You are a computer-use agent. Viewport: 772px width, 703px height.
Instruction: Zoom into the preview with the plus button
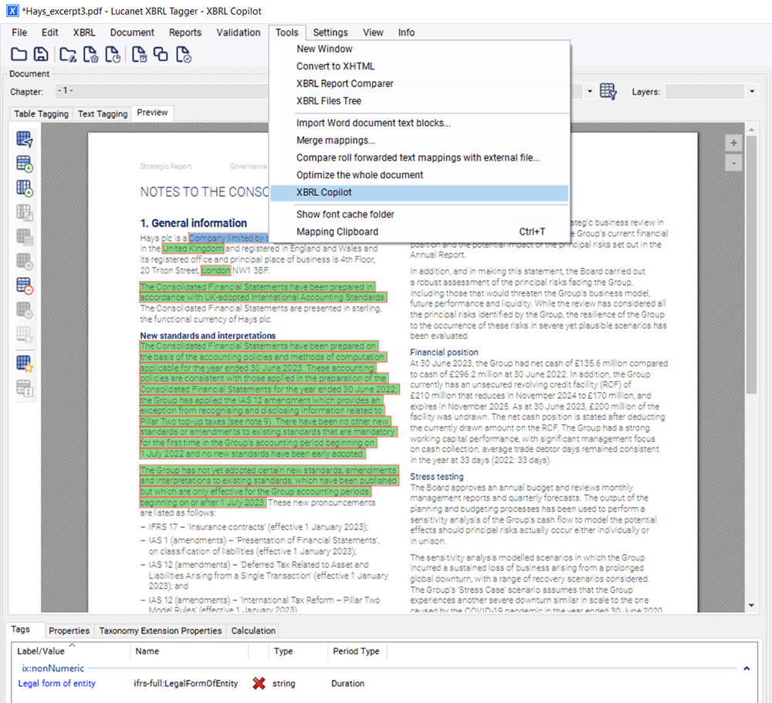733,143
